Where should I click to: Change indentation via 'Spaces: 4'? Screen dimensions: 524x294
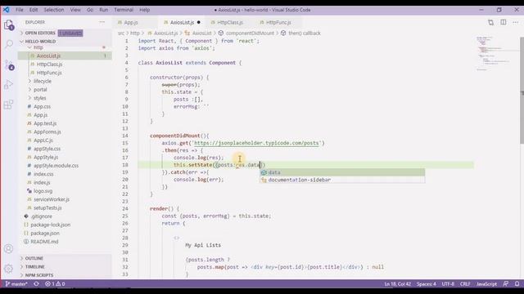(x=426, y=284)
